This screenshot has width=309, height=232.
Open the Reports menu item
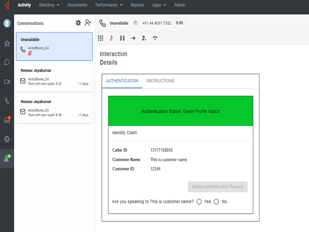[137, 5]
